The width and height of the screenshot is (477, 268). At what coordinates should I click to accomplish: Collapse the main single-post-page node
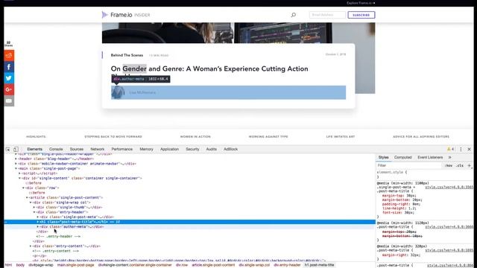click(16, 168)
